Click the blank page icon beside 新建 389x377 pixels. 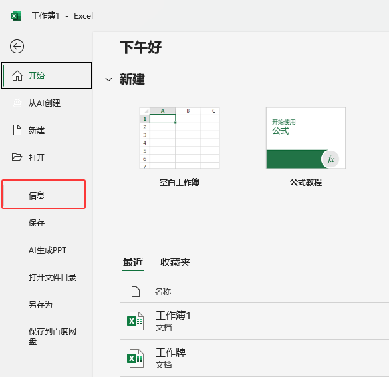[17, 130]
